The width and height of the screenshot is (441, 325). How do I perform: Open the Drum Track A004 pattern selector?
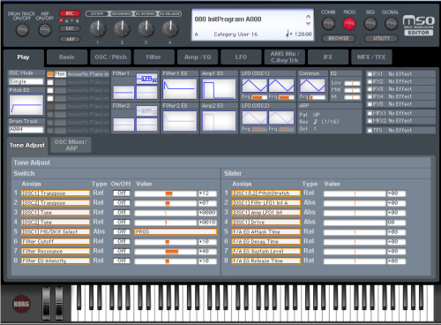pyautogui.click(x=26, y=130)
